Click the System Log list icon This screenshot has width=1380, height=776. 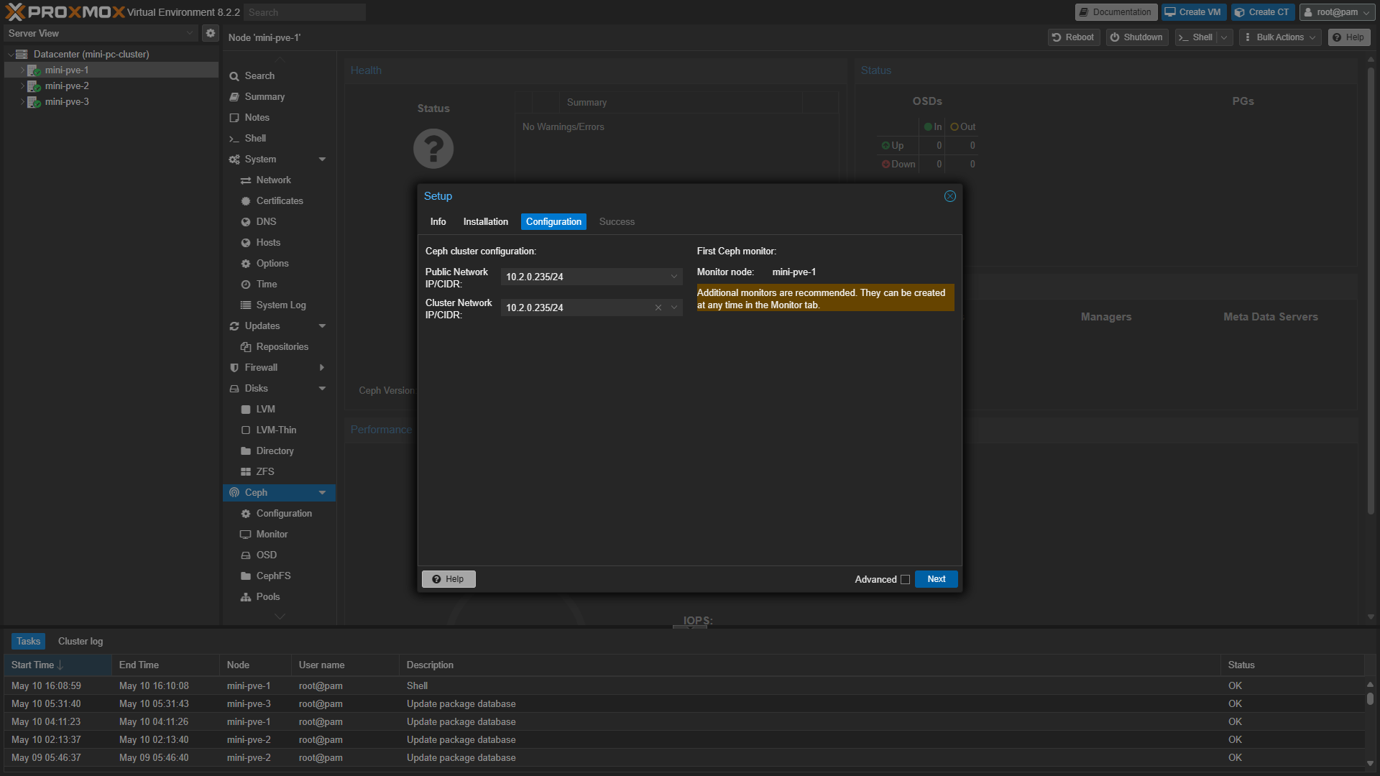pos(246,305)
